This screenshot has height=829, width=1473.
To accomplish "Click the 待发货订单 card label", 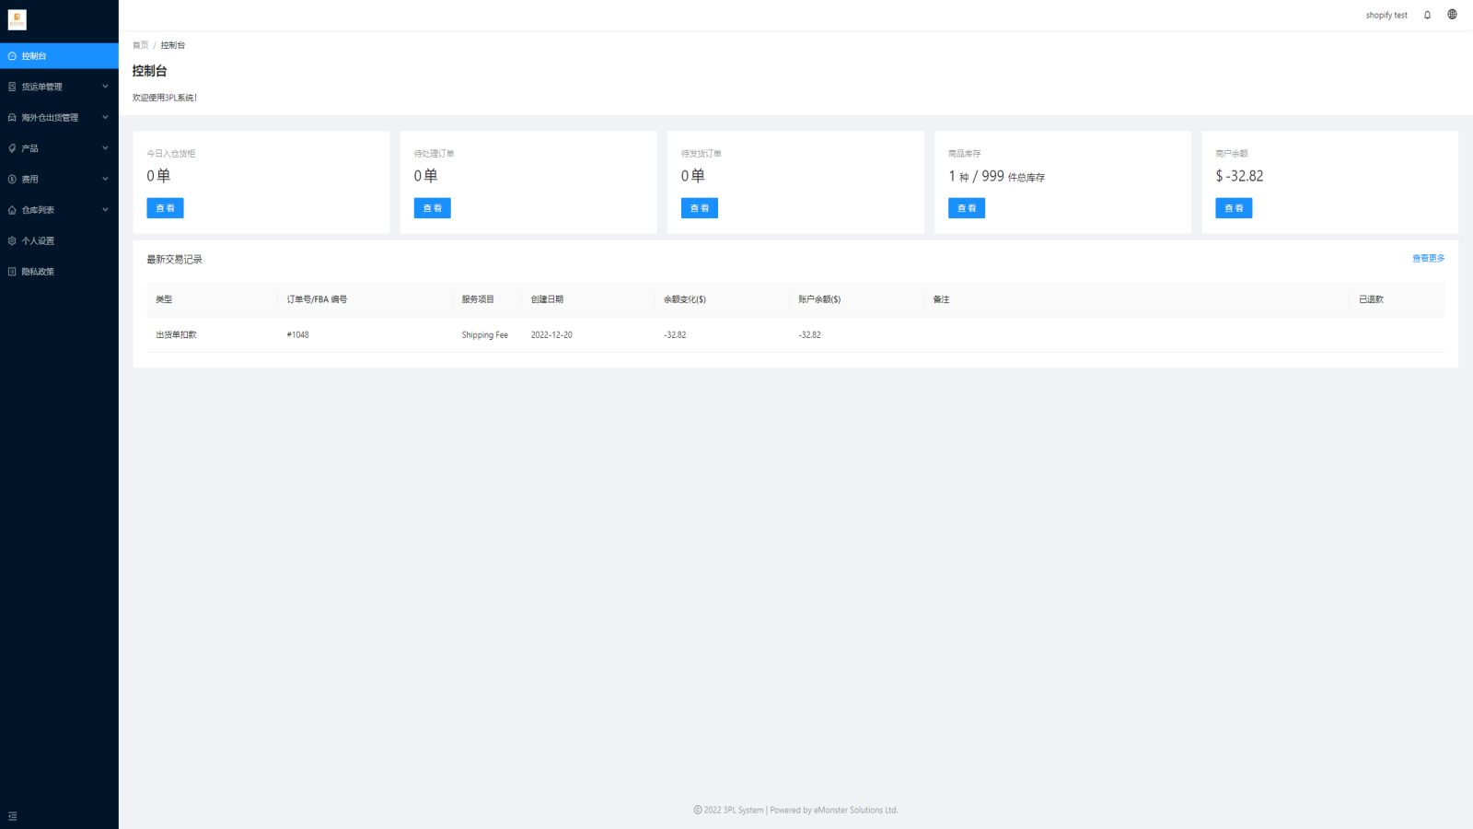I will pos(701,154).
